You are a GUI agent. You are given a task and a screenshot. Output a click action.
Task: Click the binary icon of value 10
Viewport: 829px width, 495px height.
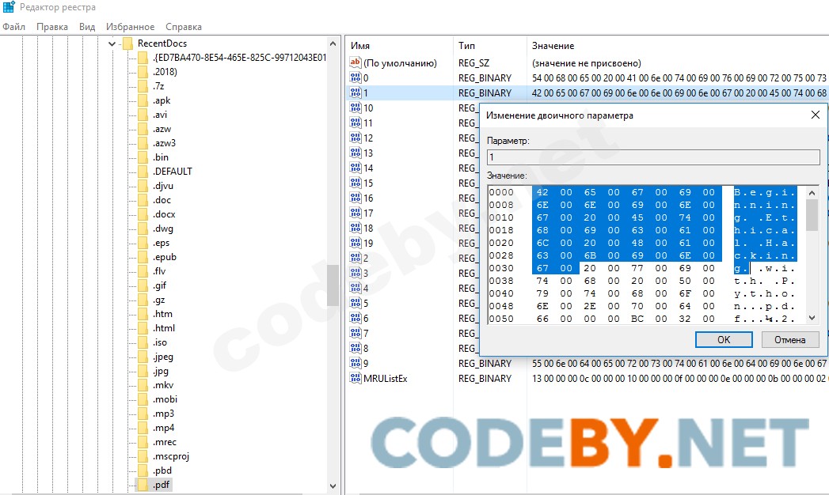tap(356, 108)
